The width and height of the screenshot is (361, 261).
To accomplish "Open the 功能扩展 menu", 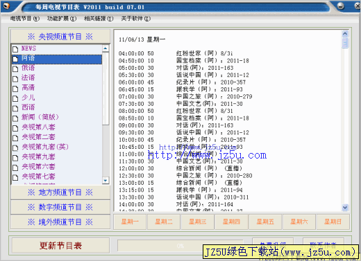I will tap(62, 19).
